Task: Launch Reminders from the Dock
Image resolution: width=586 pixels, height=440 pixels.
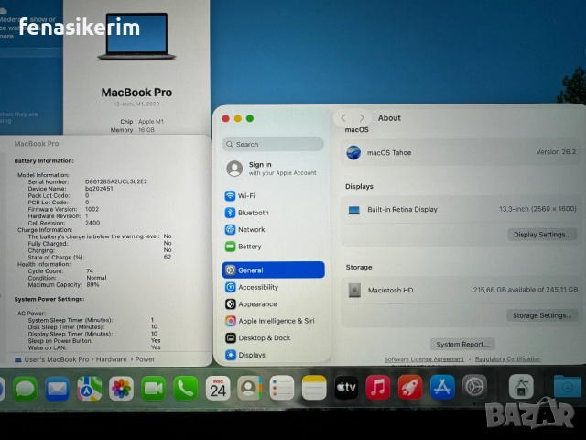Action: [281, 388]
